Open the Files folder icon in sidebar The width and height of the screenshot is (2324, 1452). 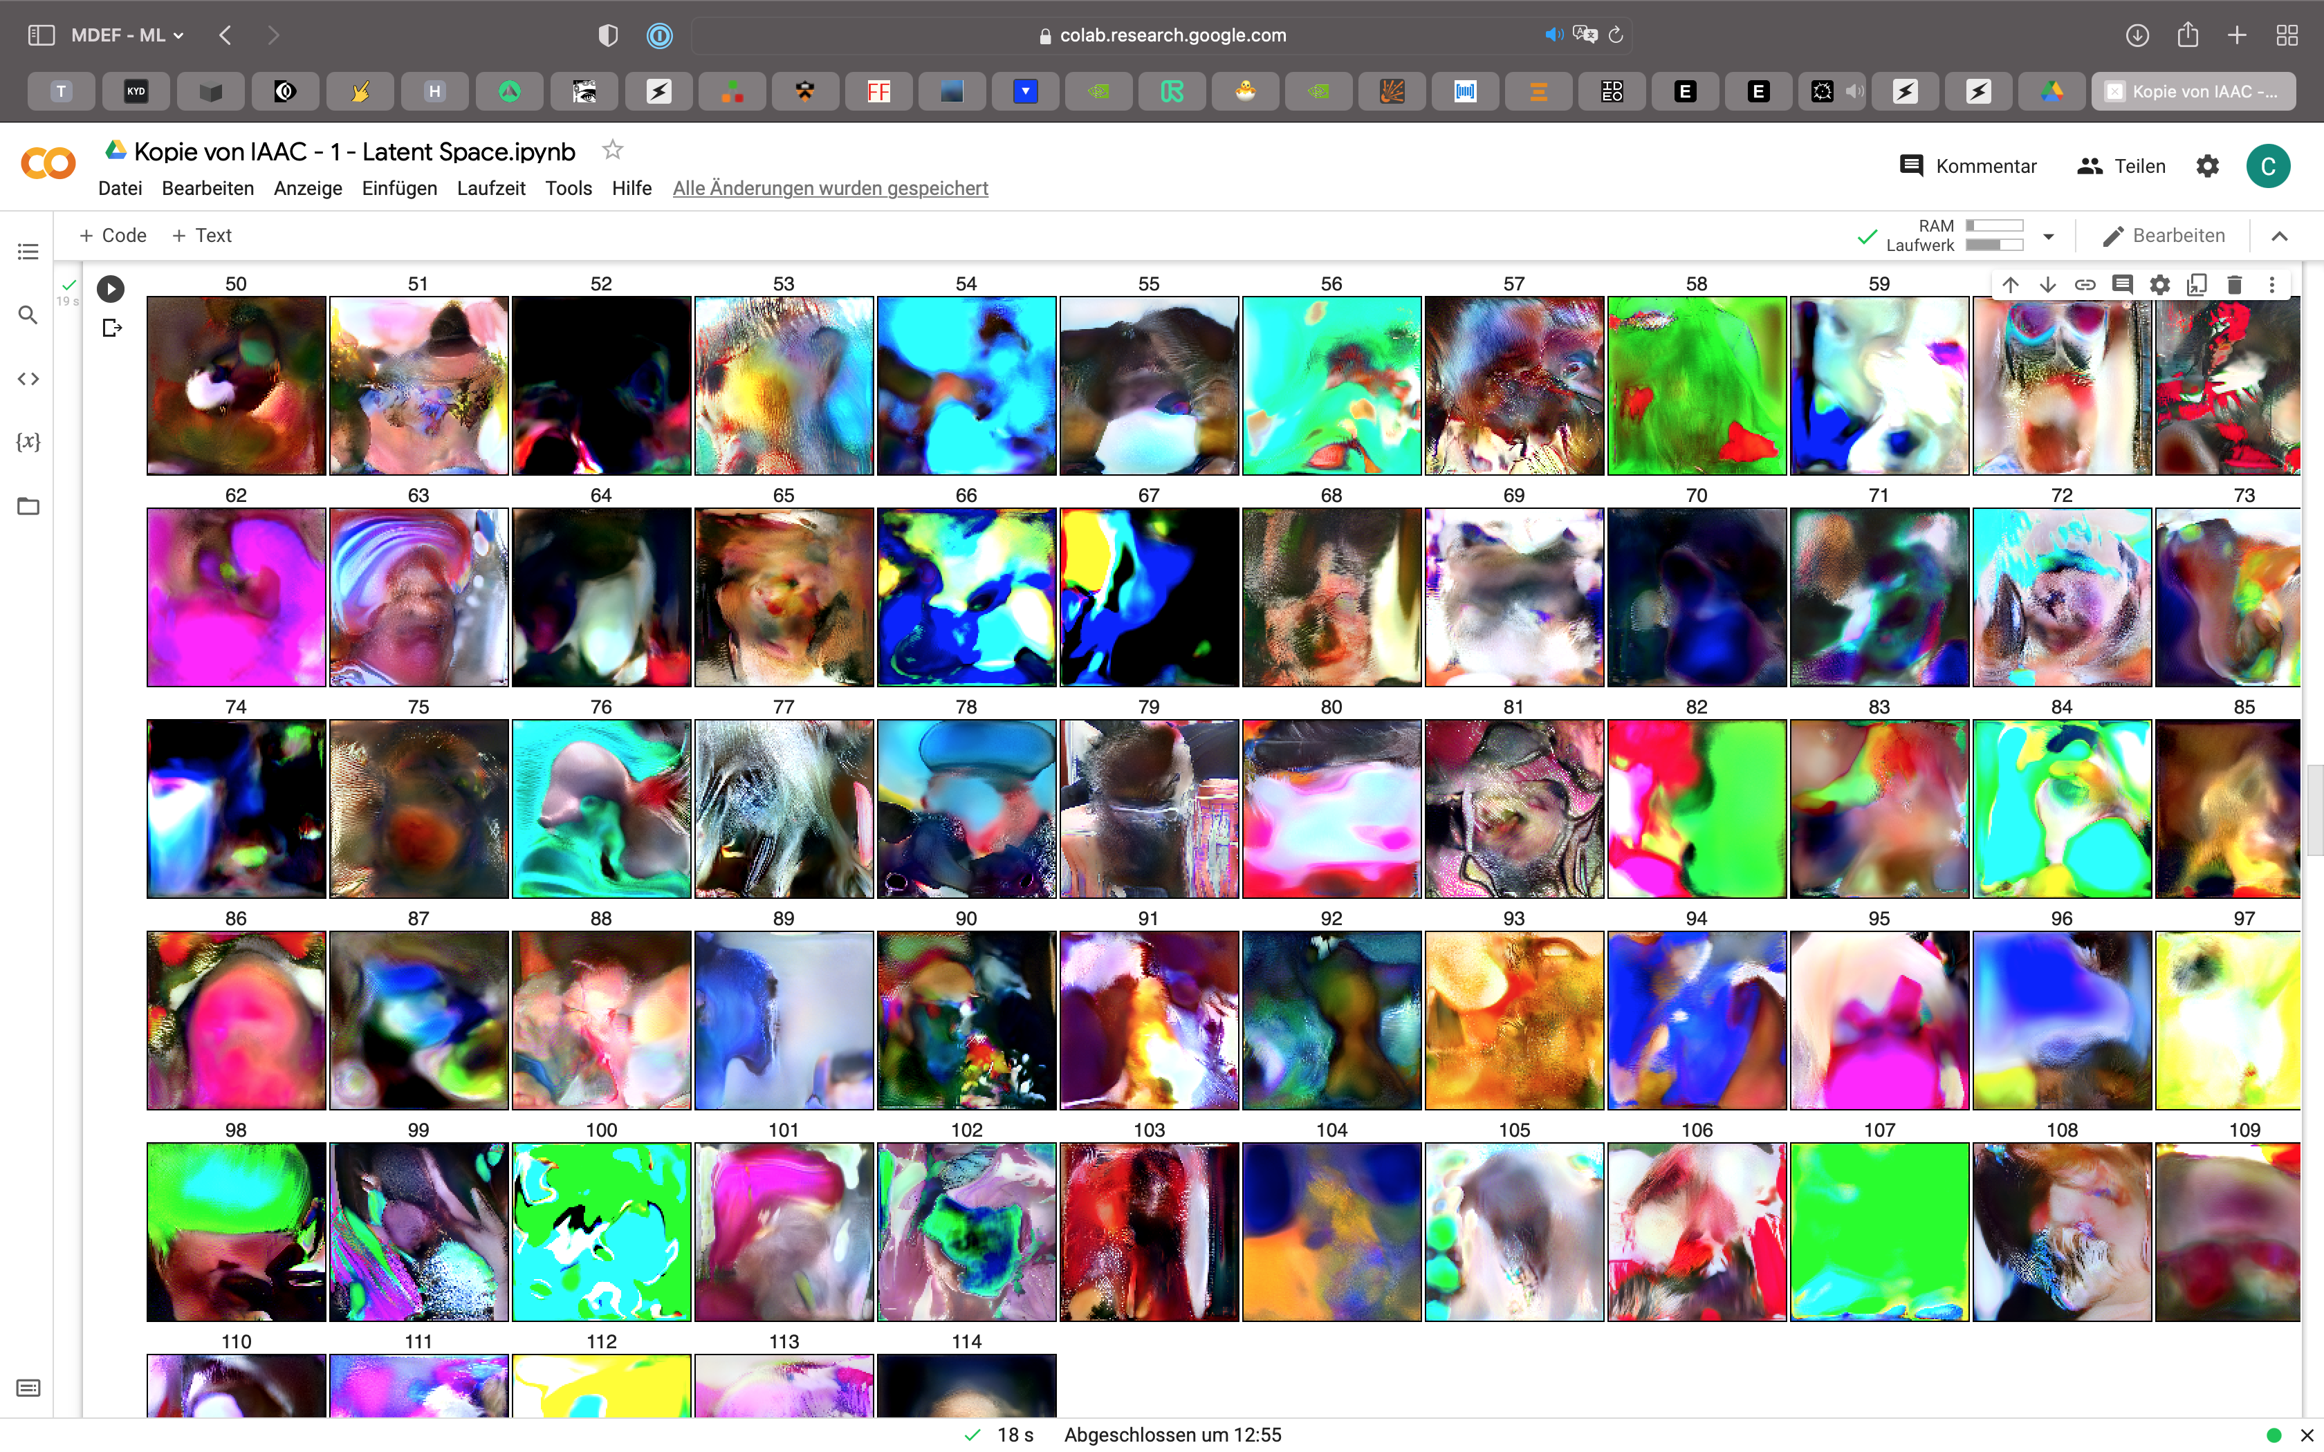pyautogui.click(x=28, y=506)
